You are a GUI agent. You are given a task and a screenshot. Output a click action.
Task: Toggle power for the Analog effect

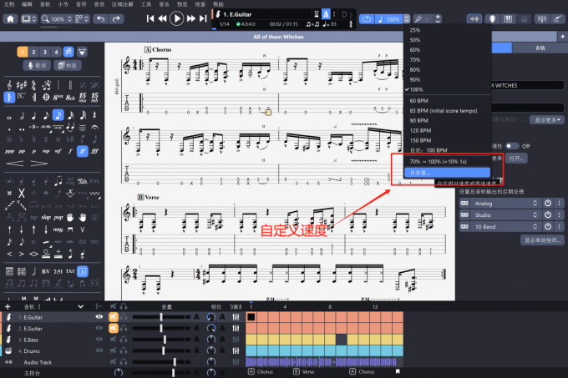[x=548, y=203]
